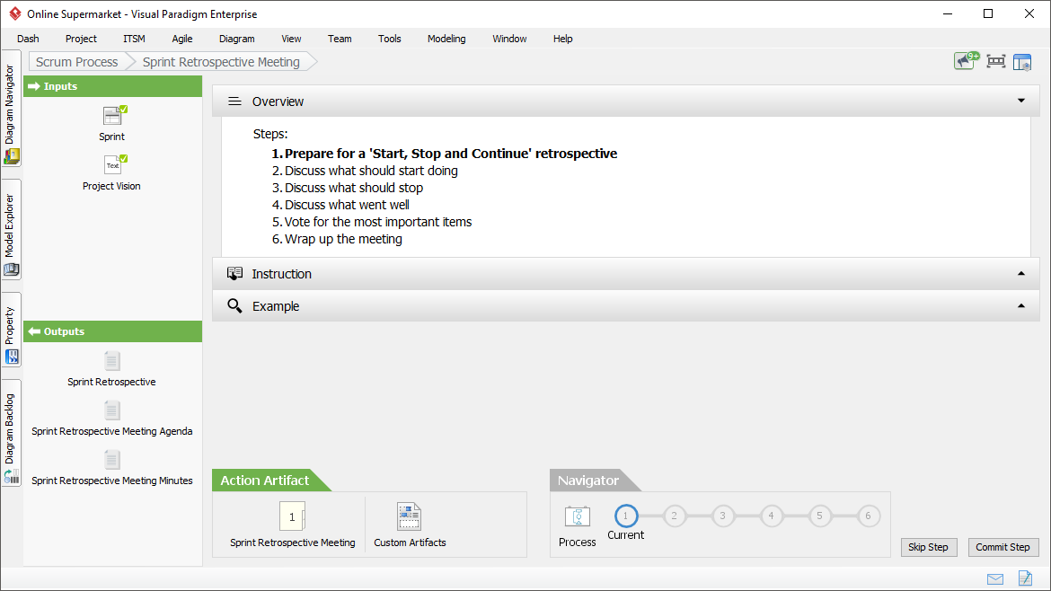Click the Outputs panel header

(112, 331)
